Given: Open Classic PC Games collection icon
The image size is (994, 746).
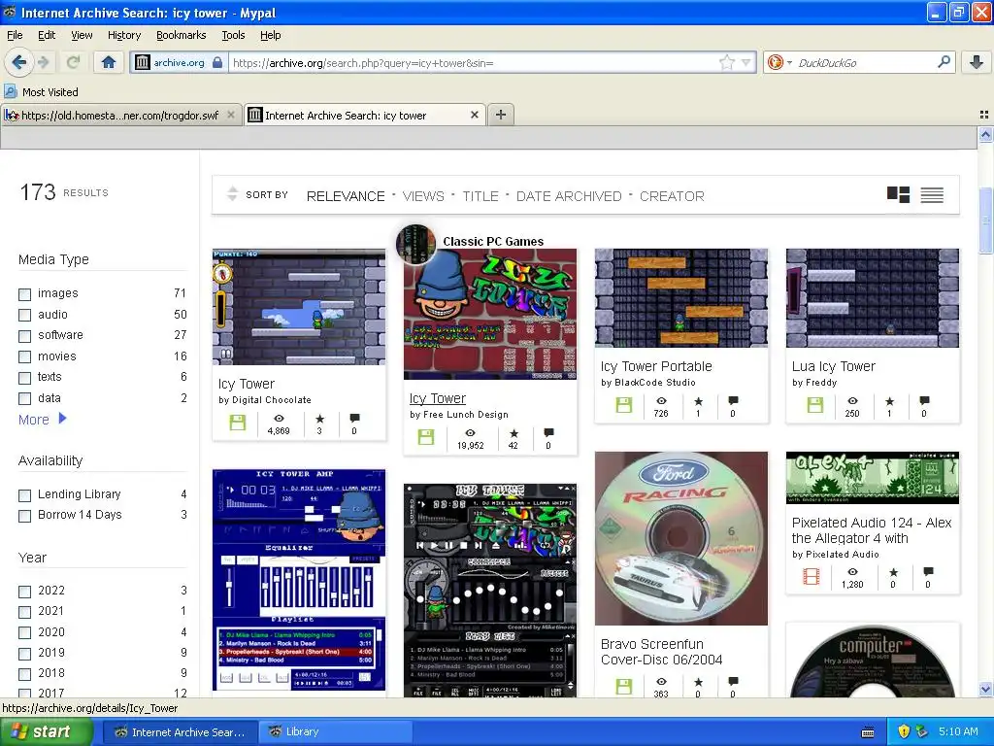Looking at the screenshot, I should click(x=415, y=243).
